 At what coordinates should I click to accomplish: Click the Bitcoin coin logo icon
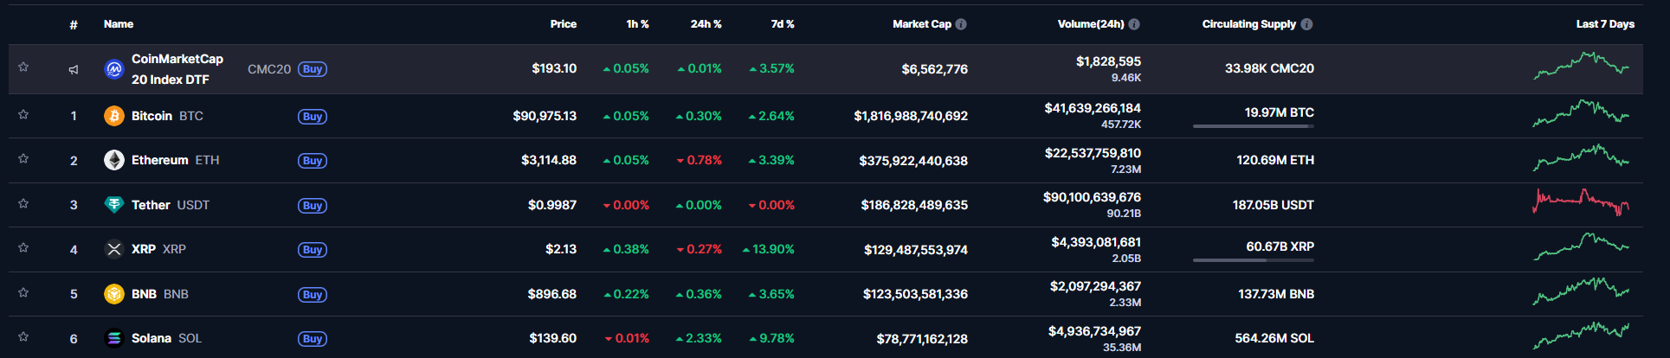pyautogui.click(x=113, y=116)
